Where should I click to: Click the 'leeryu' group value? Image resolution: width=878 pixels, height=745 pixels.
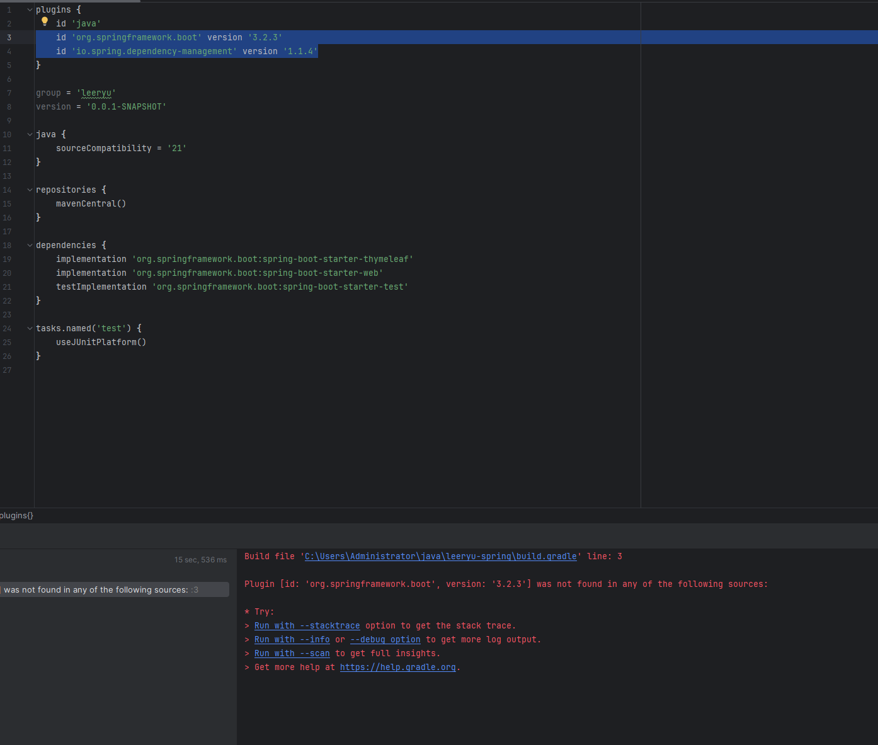(x=96, y=93)
